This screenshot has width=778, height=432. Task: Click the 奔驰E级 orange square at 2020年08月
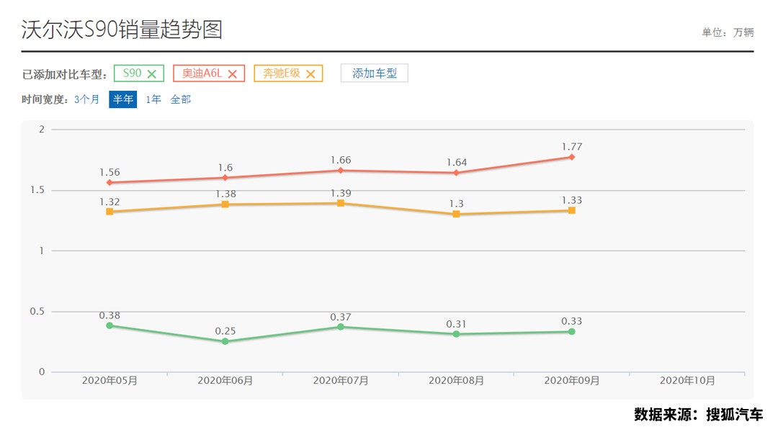point(456,214)
